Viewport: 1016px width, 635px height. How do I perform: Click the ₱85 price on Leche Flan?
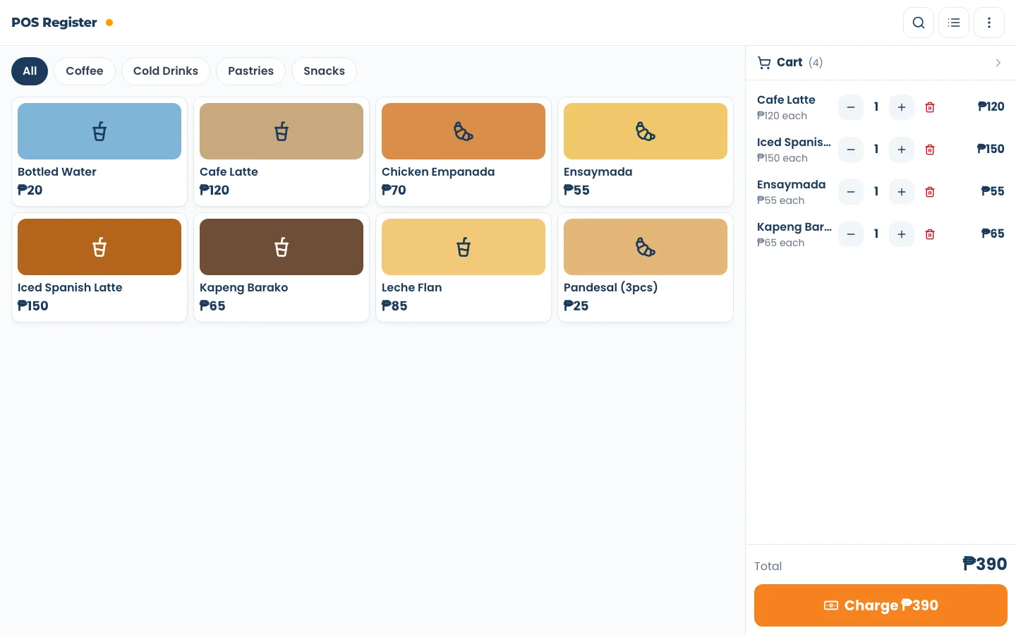tap(394, 306)
